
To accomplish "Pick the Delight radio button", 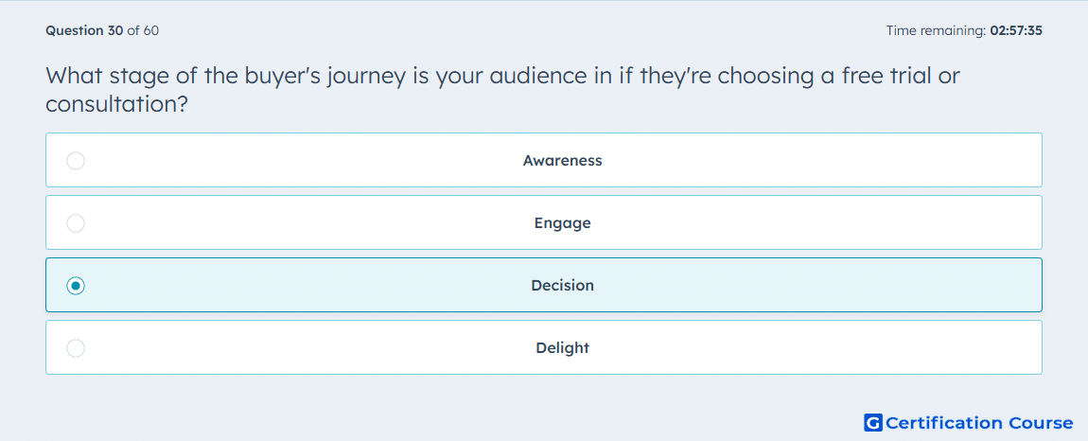I will tap(76, 348).
